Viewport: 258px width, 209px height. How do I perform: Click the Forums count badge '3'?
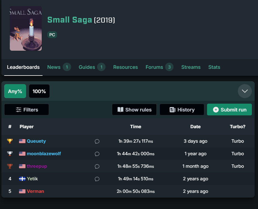[169, 67]
